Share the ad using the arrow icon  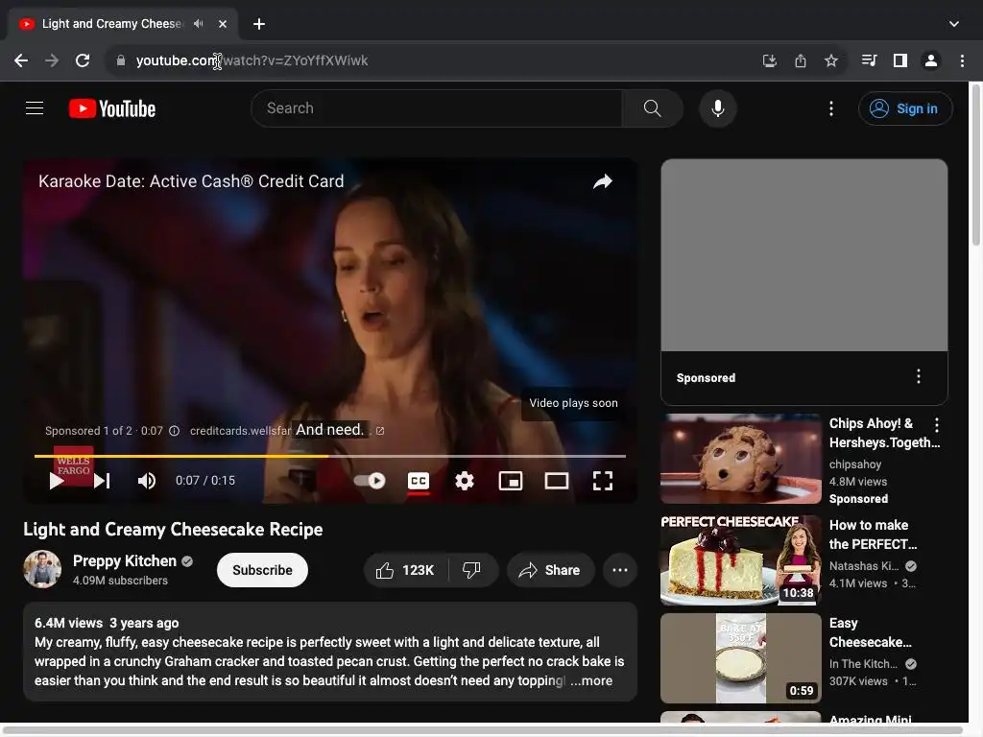[603, 181]
